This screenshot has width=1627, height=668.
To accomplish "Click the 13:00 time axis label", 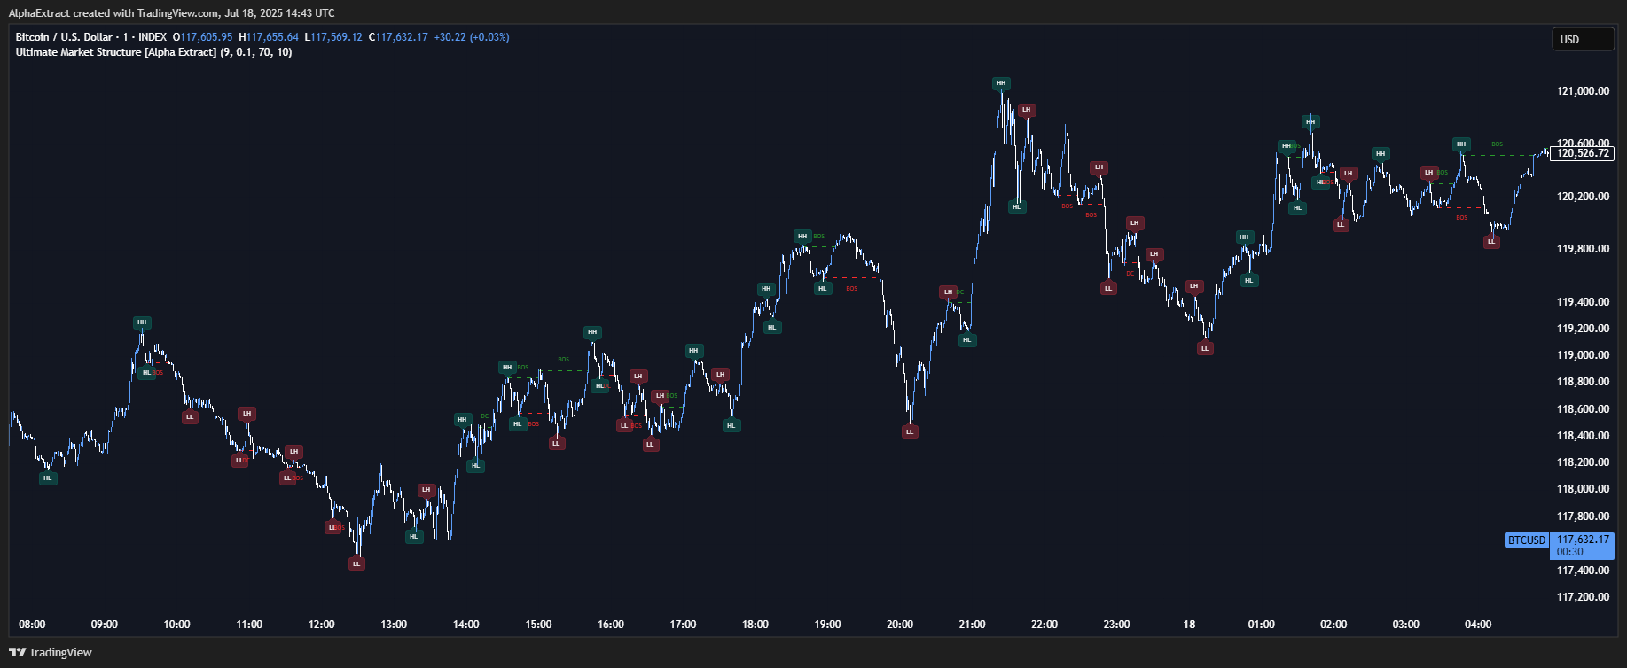I will (394, 625).
